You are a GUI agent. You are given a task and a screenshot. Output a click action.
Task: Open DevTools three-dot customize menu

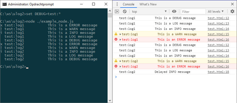click(x=117, y=4)
